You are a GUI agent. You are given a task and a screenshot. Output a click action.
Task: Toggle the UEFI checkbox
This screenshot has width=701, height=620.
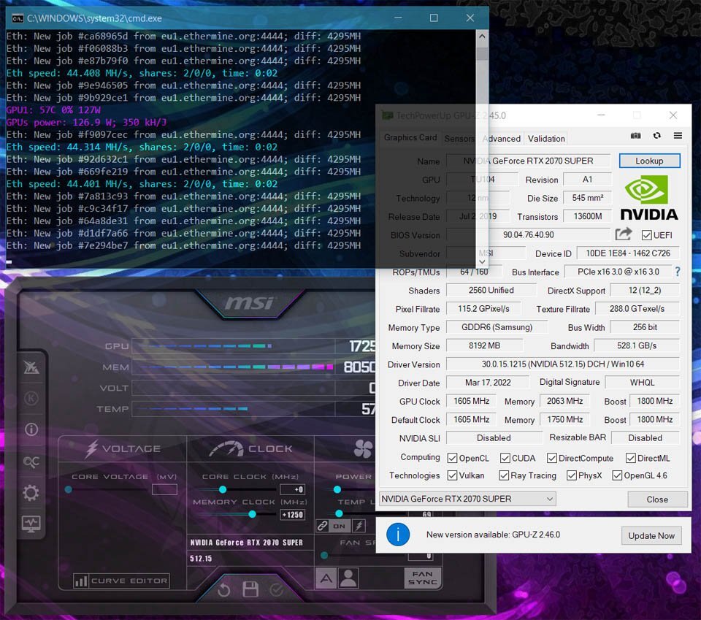coord(646,235)
